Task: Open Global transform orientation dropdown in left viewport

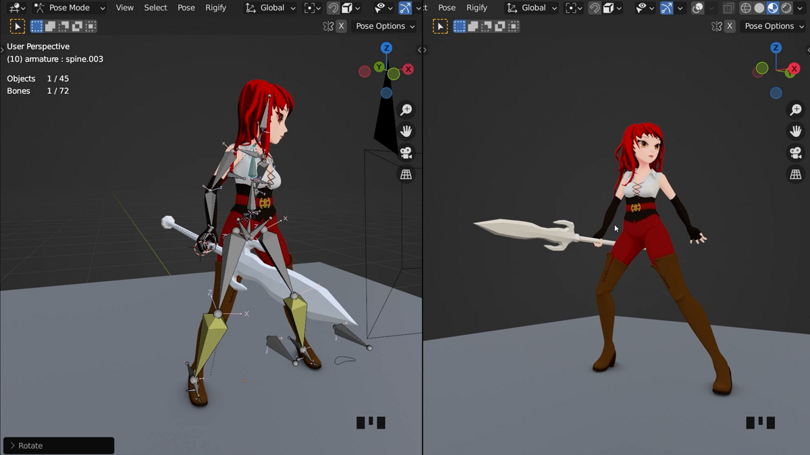Action: [270, 8]
